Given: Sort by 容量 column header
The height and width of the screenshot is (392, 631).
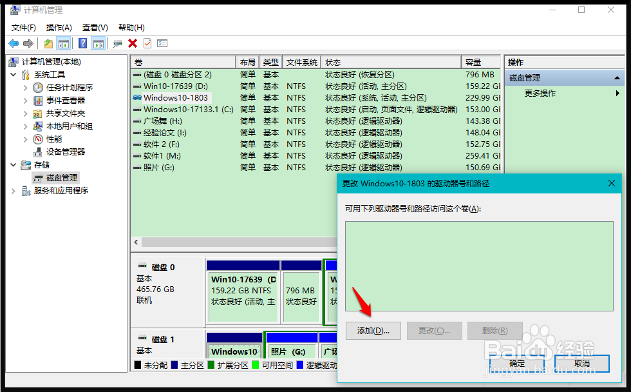Looking at the screenshot, I should [481, 63].
